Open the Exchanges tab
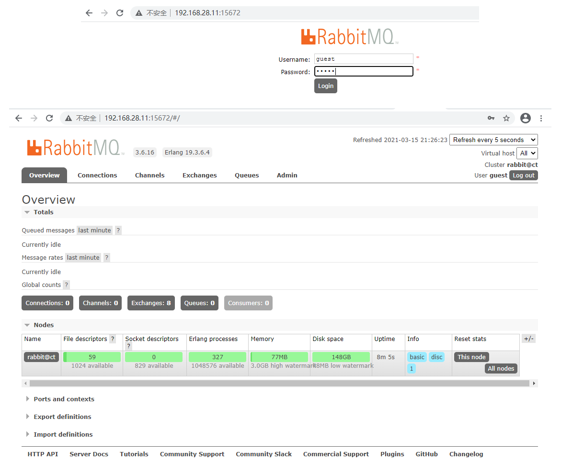The width and height of the screenshot is (561, 462). (200, 175)
